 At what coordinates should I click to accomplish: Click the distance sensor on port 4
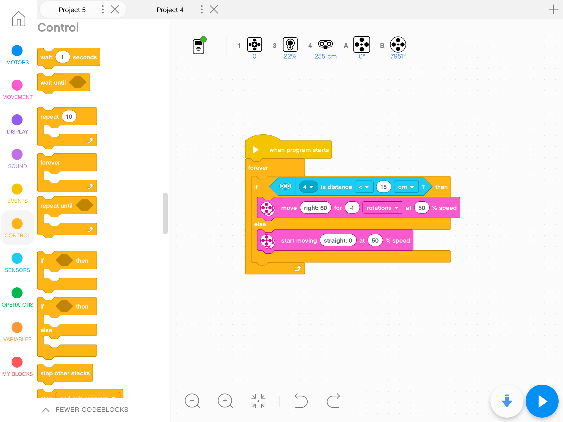pyautogui.click(x=325, y=45)
